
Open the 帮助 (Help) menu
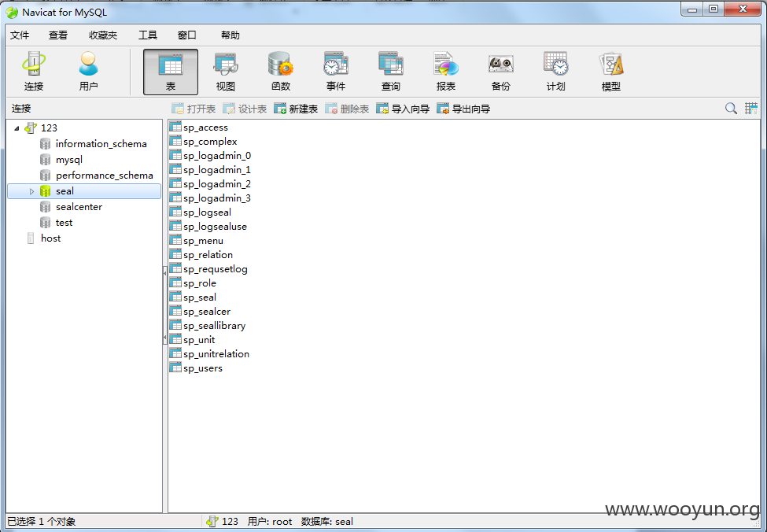click(230, 35)
